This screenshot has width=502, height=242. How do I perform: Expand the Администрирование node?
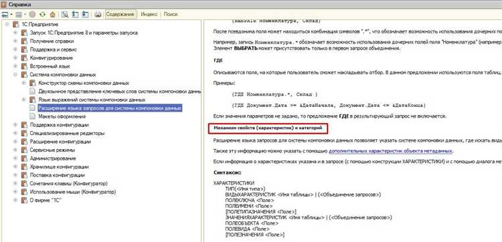pos(15,158)
